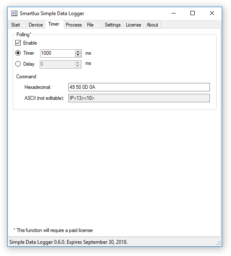Select the Timer radio button
Screen dimensions: 231x256
click(x=18, y=53)
